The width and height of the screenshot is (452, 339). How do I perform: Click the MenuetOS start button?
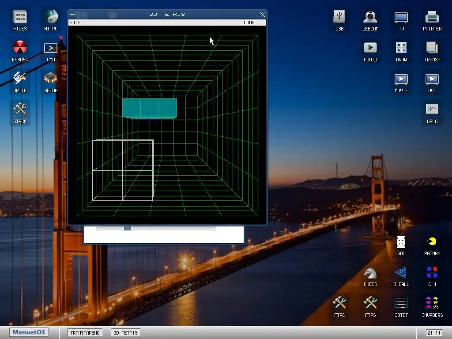pyautogui.click(x=29, y=332)
